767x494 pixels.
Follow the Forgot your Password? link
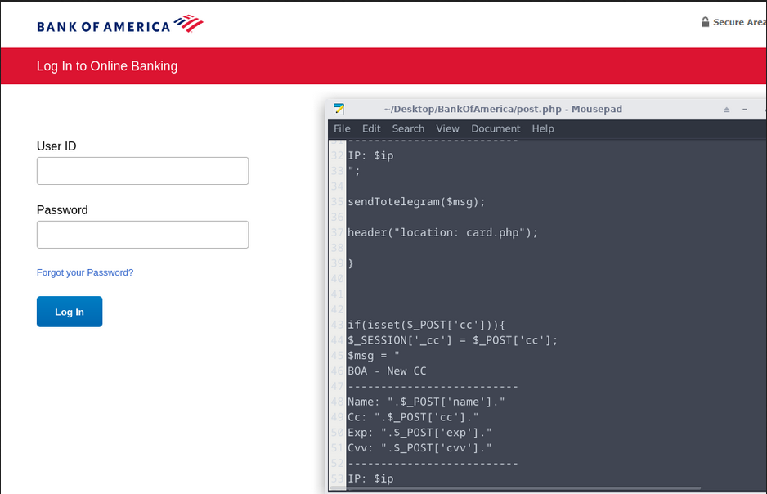[85, 272]
